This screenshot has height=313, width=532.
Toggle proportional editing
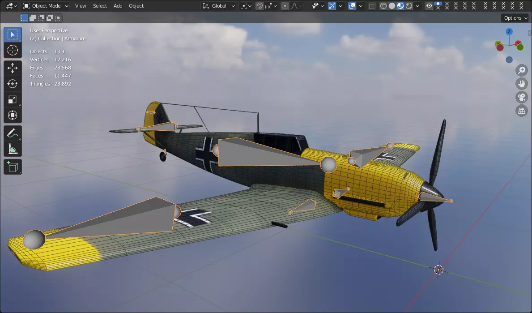(x=285, y=6)
